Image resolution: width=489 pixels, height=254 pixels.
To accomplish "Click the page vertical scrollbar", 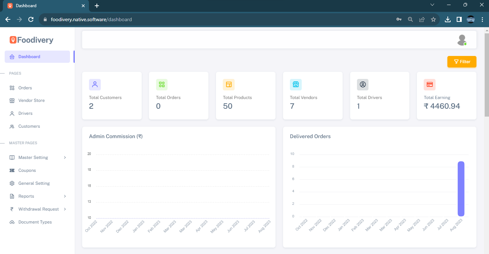I will [486, 75].
